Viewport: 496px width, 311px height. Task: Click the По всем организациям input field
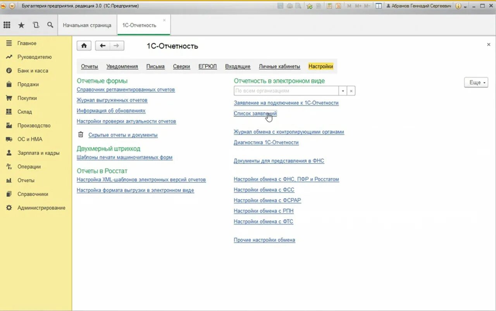286,91
